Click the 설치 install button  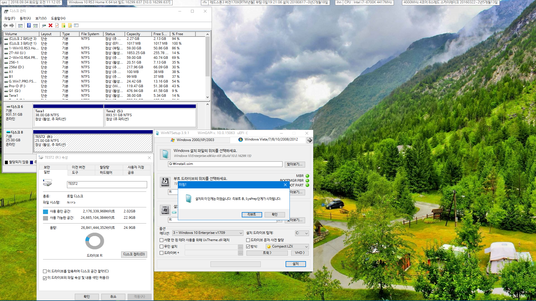[296, 264]
